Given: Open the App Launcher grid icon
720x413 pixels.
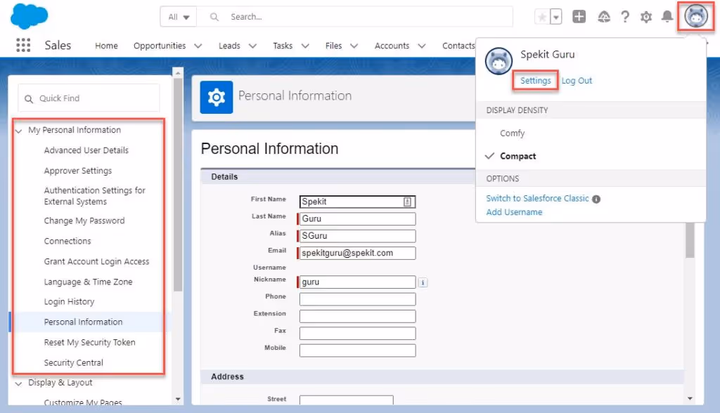Looking at the screenshot, I should (x=23, y=45).
